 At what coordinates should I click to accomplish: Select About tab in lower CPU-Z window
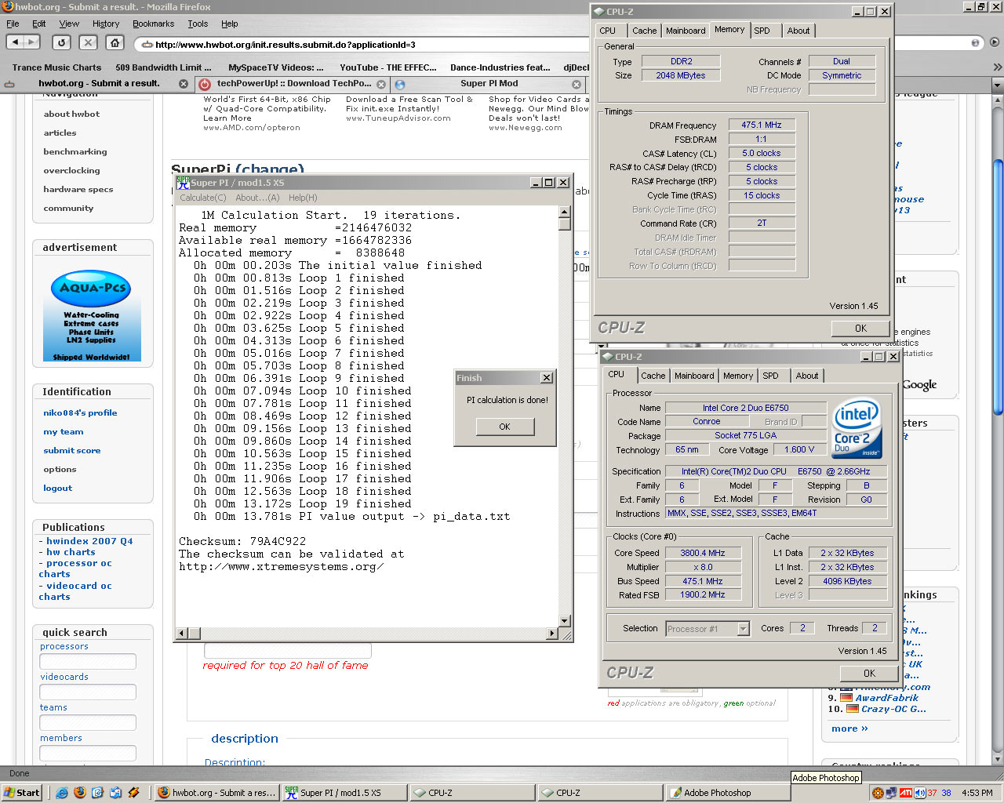[x=807, y=376]
